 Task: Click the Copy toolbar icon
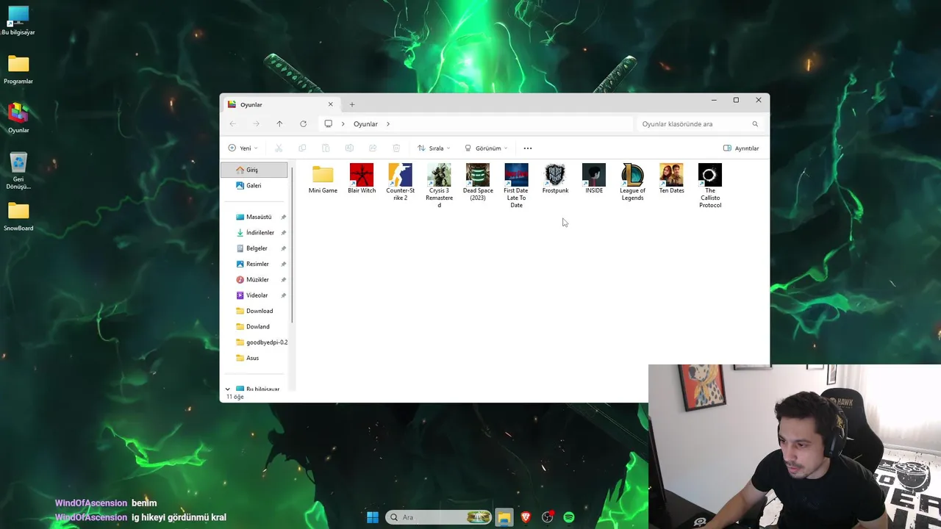(x=302, y=148)
